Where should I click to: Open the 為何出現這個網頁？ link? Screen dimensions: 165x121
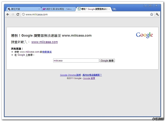coord(92,75)
